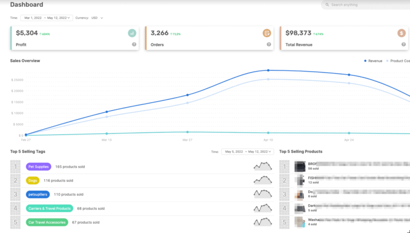Click the Orders clipboard icon

tap(267, 33)
